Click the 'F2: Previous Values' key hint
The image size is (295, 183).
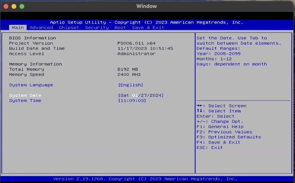tap(224, 132)
